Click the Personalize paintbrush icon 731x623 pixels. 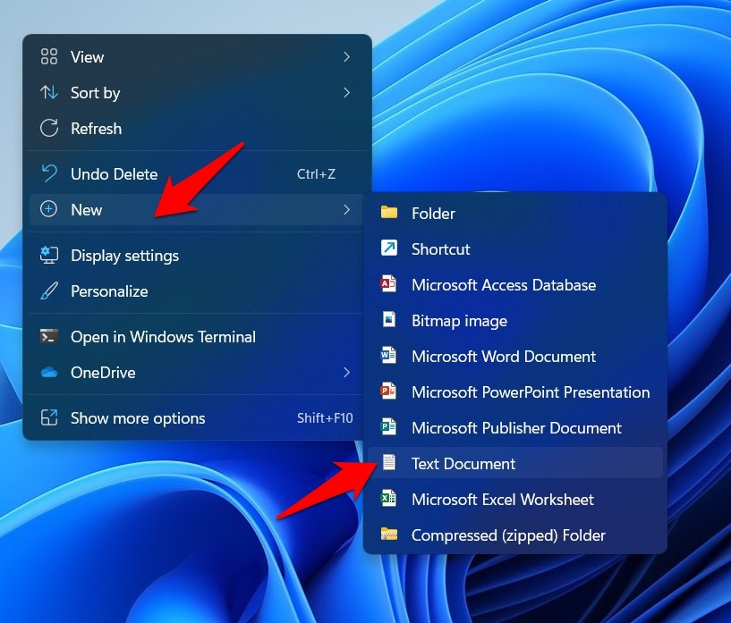[x=49, y=291]
